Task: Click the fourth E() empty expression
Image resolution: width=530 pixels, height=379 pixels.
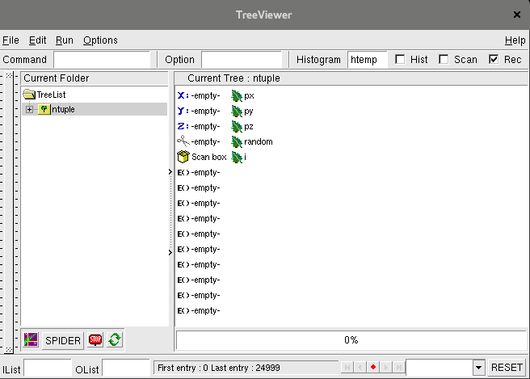Action: tap(199, 218)
